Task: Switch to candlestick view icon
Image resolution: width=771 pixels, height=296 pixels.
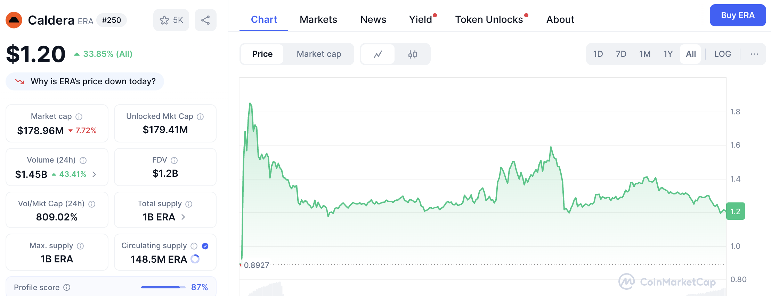Action: pyautogui.click(x=413, y=54)
